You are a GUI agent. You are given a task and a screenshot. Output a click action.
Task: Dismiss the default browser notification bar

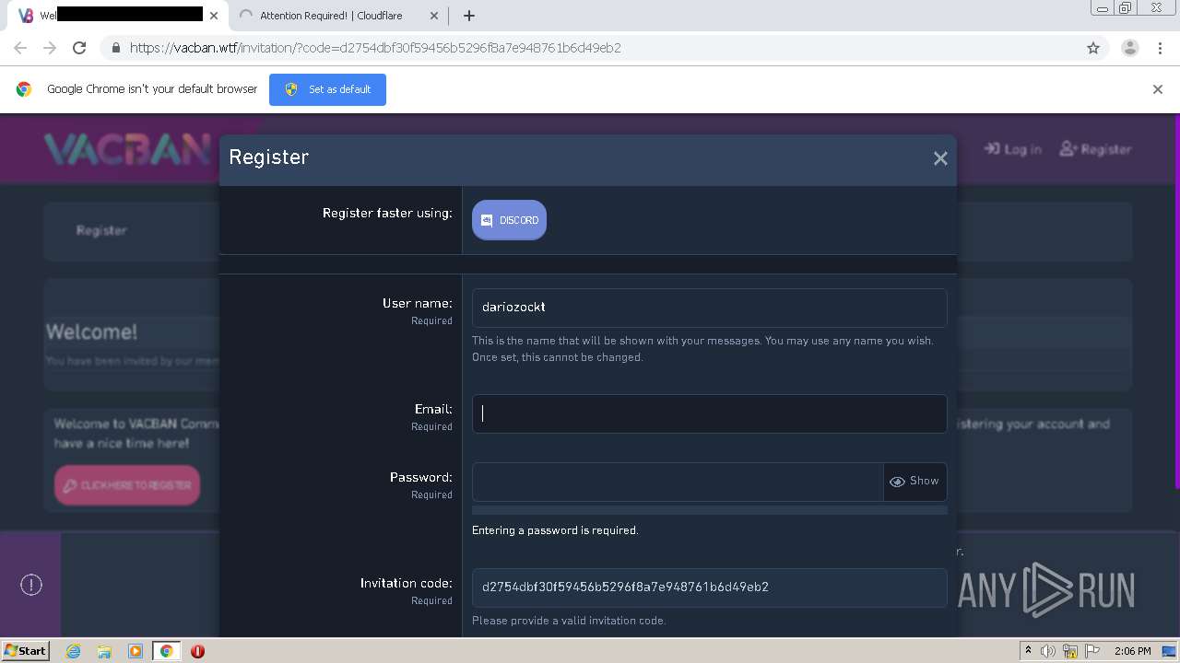point(1158,89)
